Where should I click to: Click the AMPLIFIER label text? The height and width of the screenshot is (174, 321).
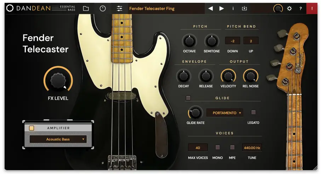58,128
